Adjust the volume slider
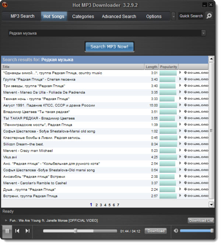Image resolution: width=221 pixels, height=245 pixels. click(197, 231)
